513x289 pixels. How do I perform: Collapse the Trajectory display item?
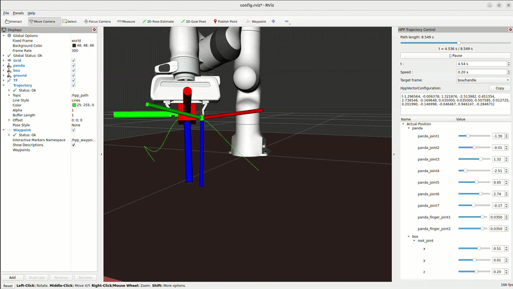[4, 85]
